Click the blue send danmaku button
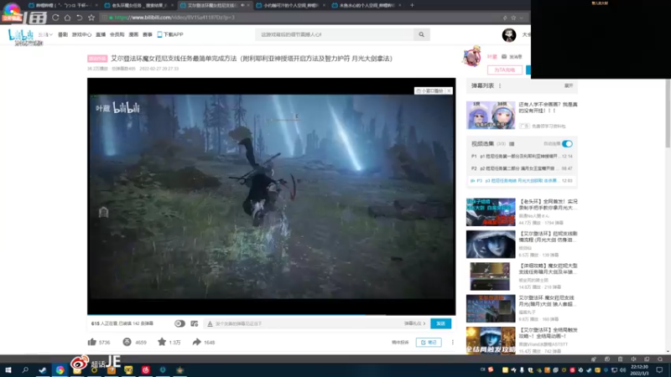The height and width of the screenshot is (377, 671). [441, 323]
